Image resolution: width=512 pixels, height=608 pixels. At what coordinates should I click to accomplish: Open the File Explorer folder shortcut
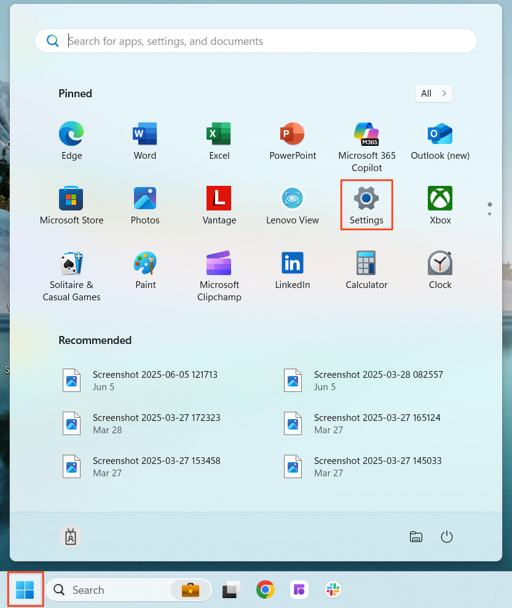pos(416,537)
